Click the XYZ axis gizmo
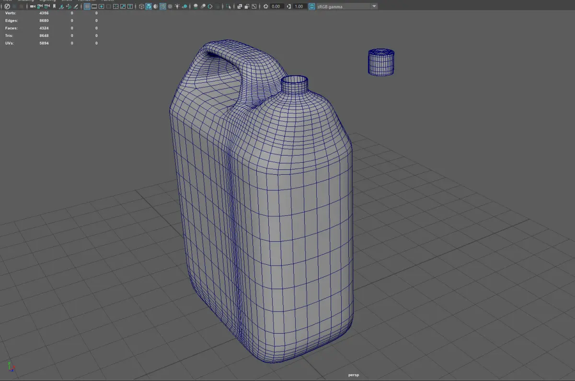This screenshot has height=381, width=575. [x=11, y=367]
